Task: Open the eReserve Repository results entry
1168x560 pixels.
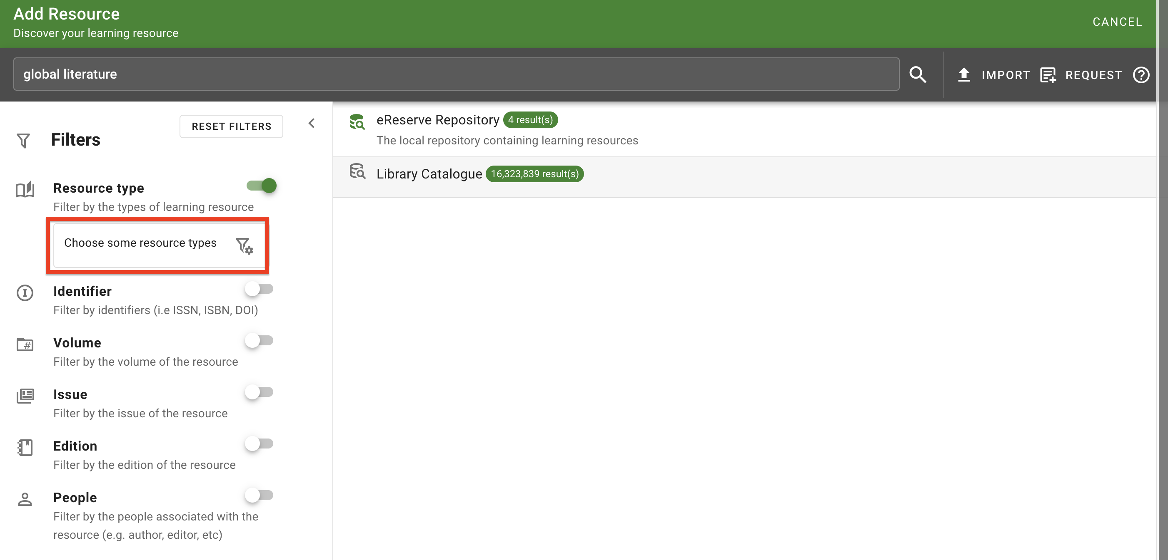Action: click(438, 120)
